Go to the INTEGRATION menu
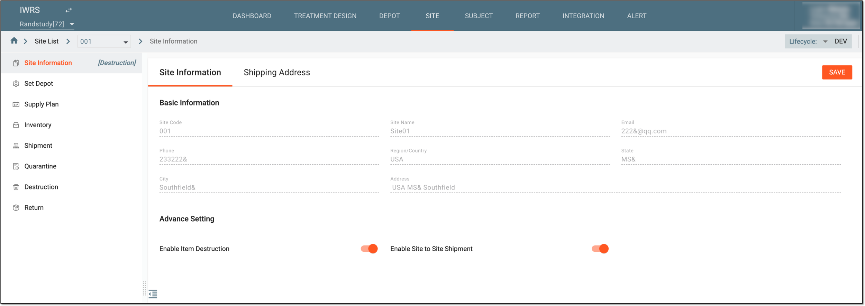Screen dimensions: 865x306 click(x=583, y=16)
